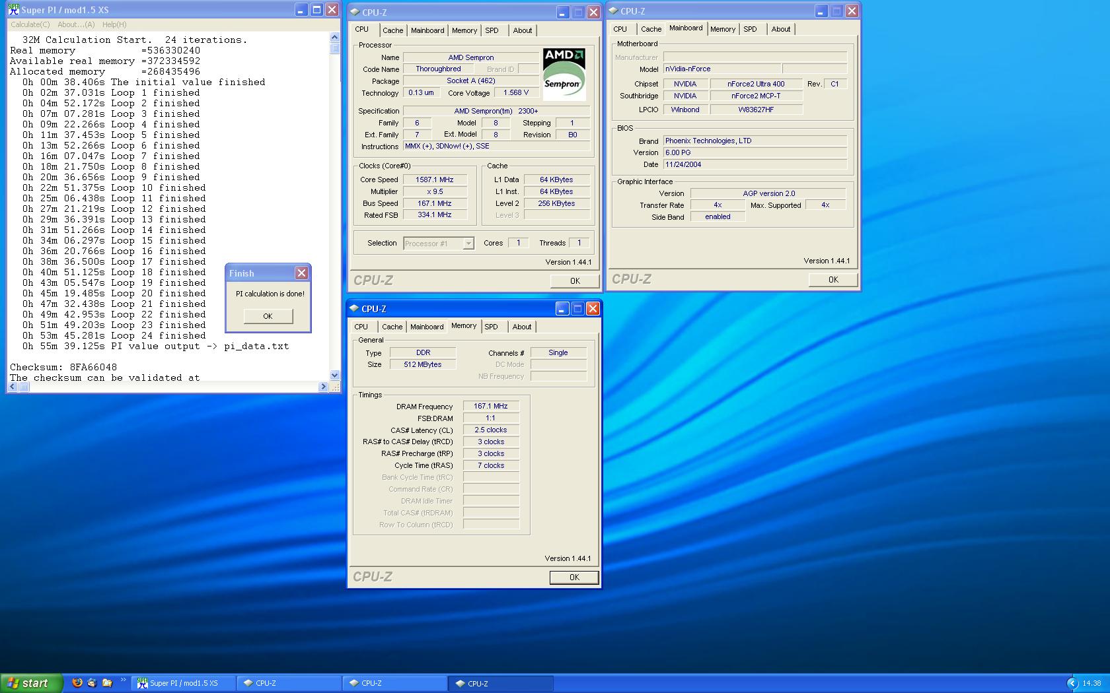Image resolution: width=1110 pixels, height=693 pixels.
Task: Click OK in the Finish dialog
Action: 268,316
